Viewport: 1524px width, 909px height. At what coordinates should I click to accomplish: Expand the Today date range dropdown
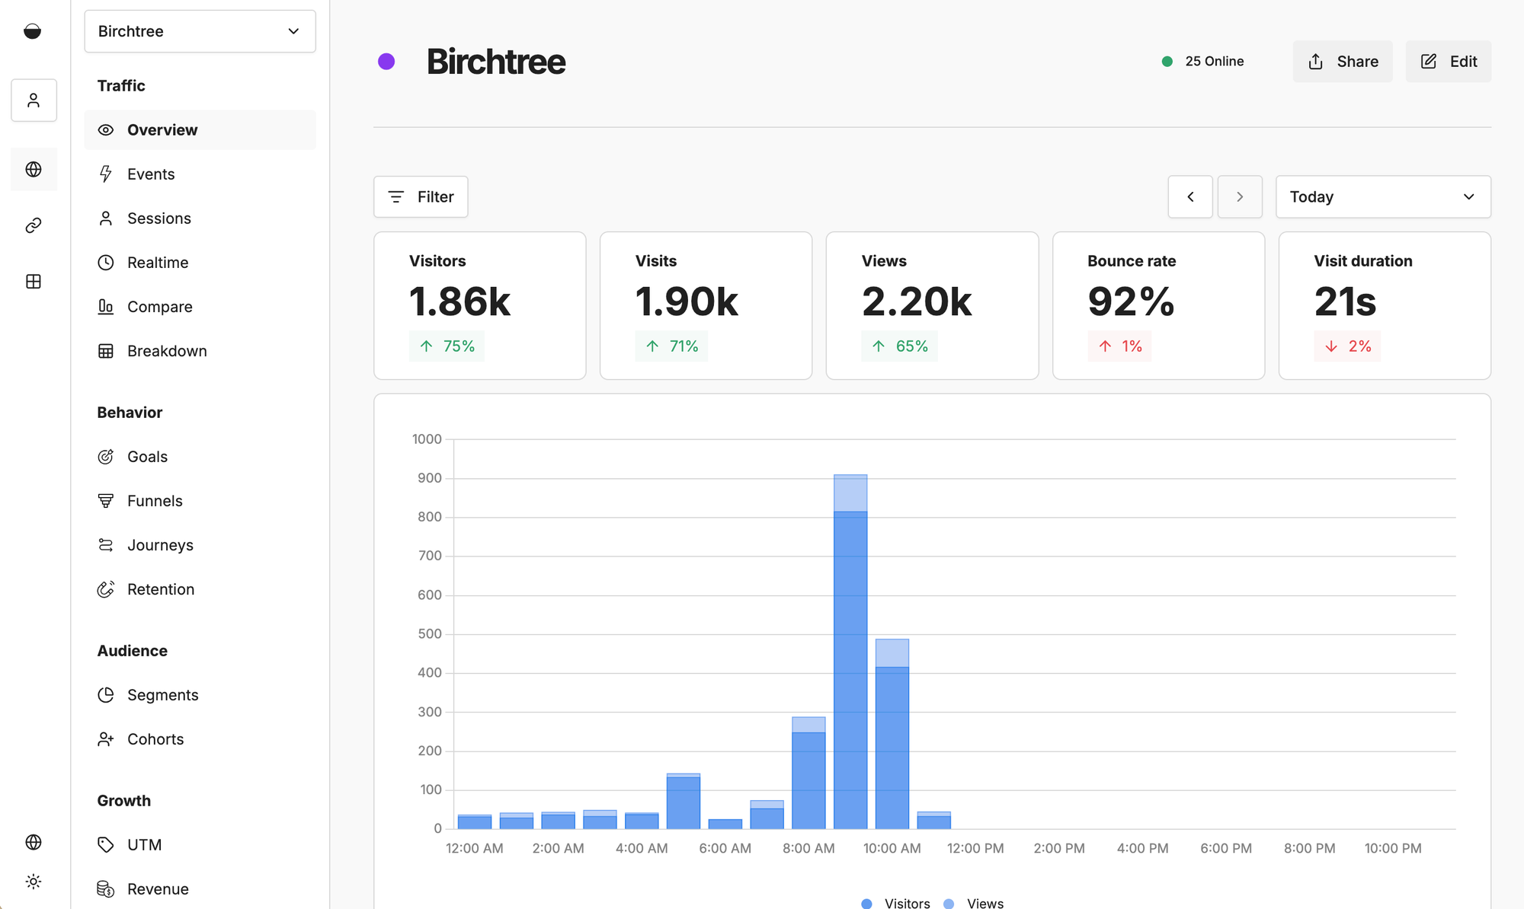pos(1382,197)
